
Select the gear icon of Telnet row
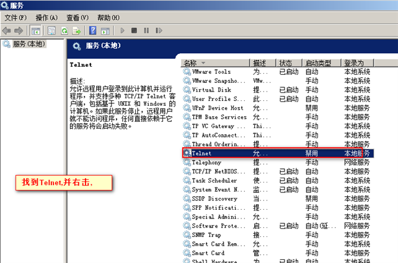point(187,153)
